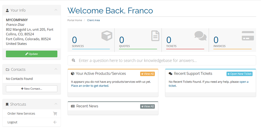Screen dimensions: 261x134
Task: Click the Tickets speech bubbles icon tile
Action: [200, 36]
